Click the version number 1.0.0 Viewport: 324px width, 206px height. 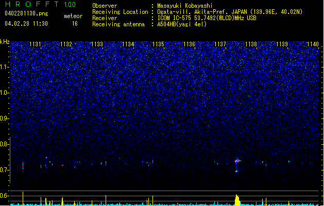point(70,5)
